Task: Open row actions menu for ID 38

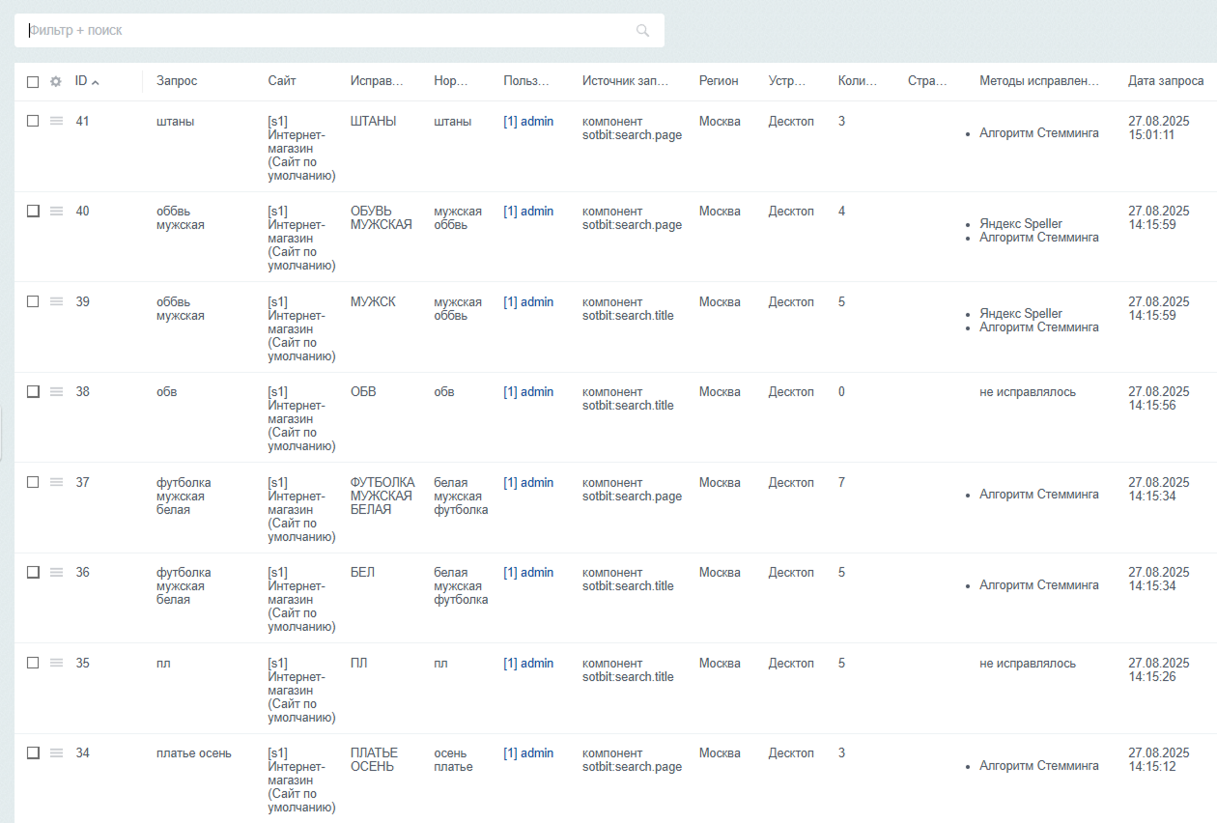Action: pyautogui.click(x=57, y=391)
